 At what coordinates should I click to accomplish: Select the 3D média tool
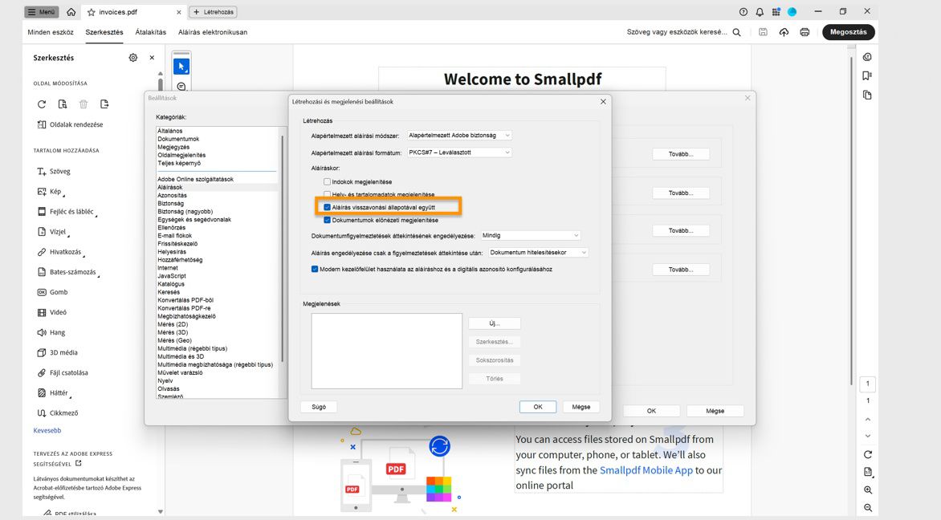(58, 352)
